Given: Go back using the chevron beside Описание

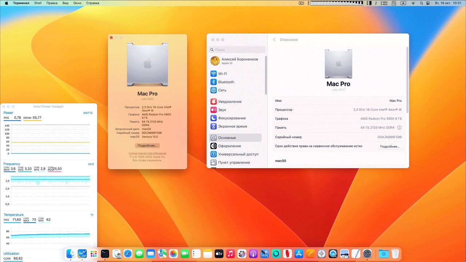Looking at the screenshot, I should pos(274,40).
